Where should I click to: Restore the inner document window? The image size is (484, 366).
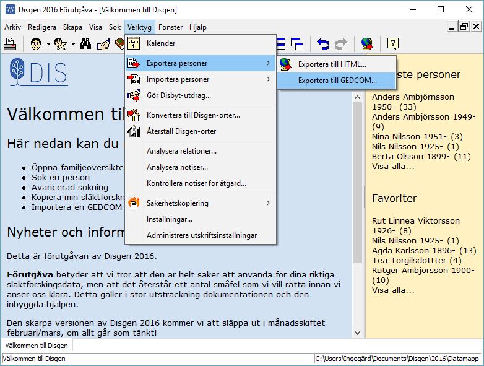pyautogui.click(x=464, y=27)
